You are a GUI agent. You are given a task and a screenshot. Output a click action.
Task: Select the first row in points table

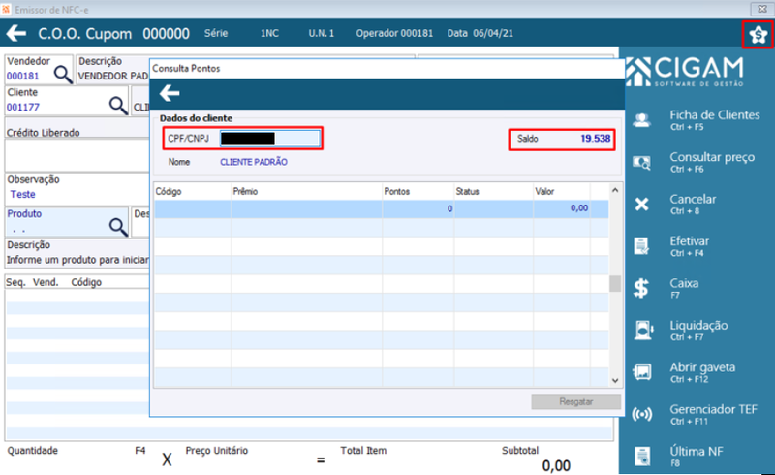pyautogui.click(x=381, y=208)
